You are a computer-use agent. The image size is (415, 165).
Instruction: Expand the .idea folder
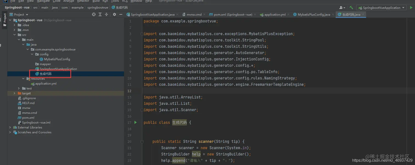tap(15, 25)
